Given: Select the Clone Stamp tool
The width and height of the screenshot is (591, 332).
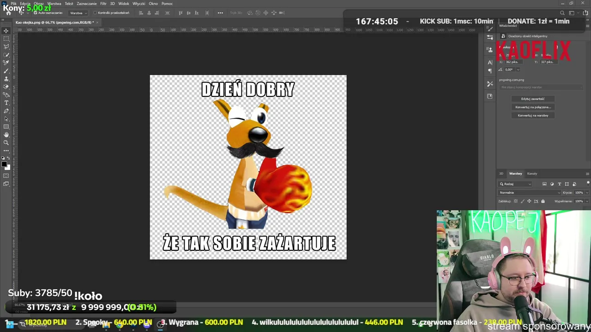Looking at the screenshot, I should (x=6, y=78).
